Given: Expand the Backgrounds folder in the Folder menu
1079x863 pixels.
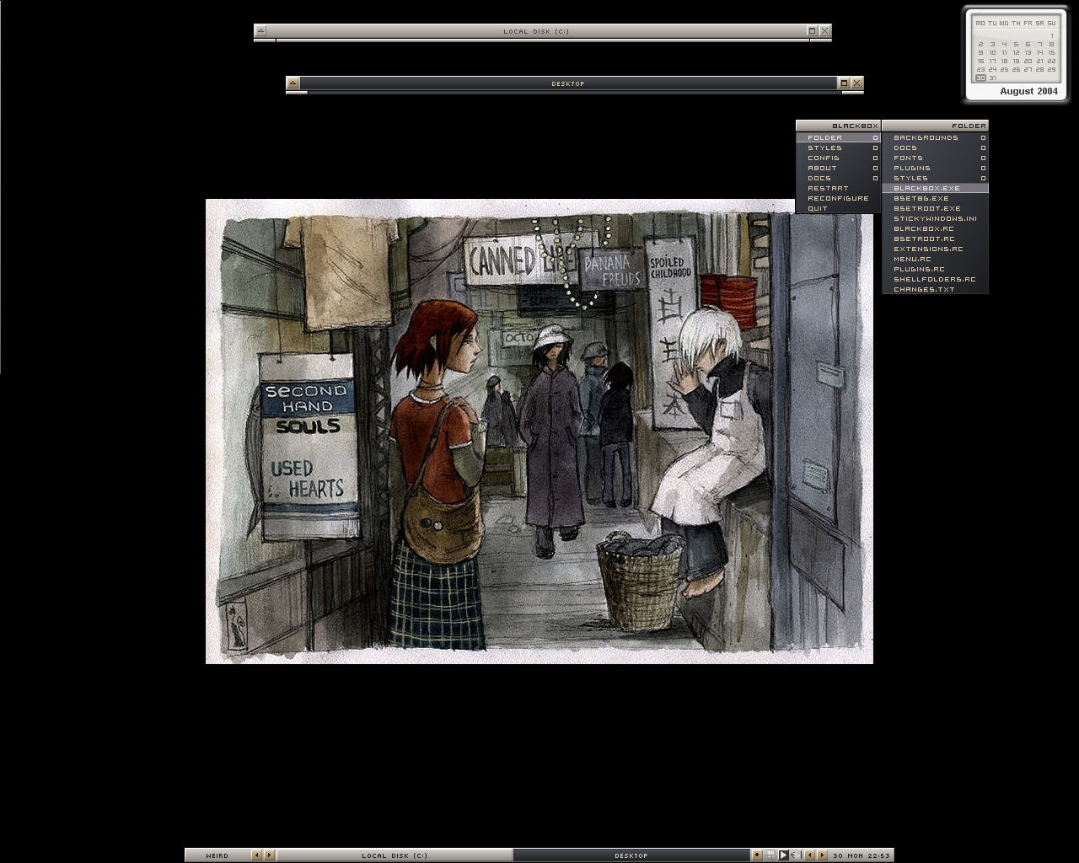Looking at the screenshot, I should point(935,137).
